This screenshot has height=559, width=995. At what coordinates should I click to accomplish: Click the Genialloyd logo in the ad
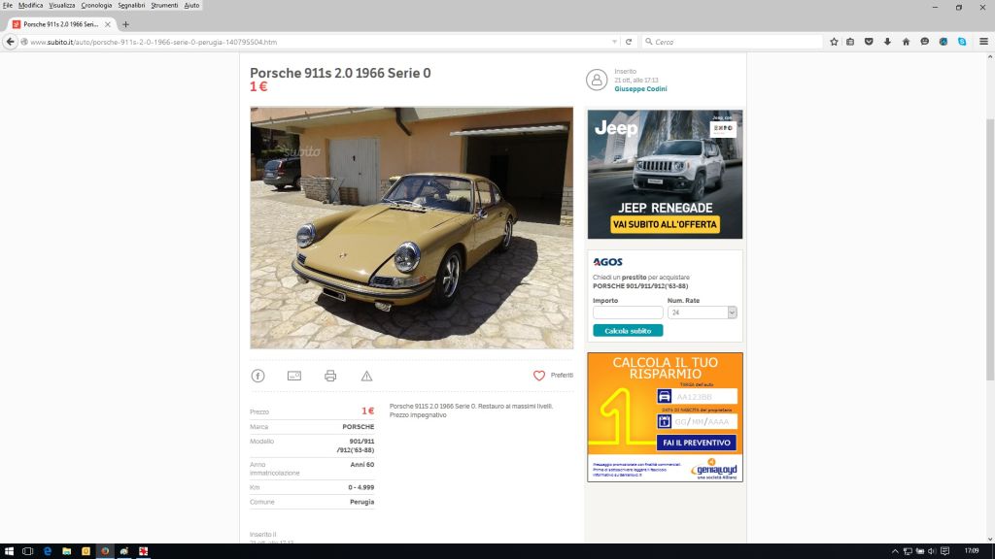pyautogui.click(x=714, y=470)
